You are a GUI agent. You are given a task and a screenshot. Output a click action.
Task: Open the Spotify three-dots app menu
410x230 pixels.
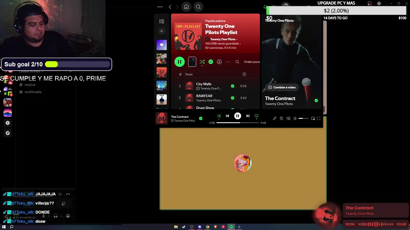pos(160,7)
